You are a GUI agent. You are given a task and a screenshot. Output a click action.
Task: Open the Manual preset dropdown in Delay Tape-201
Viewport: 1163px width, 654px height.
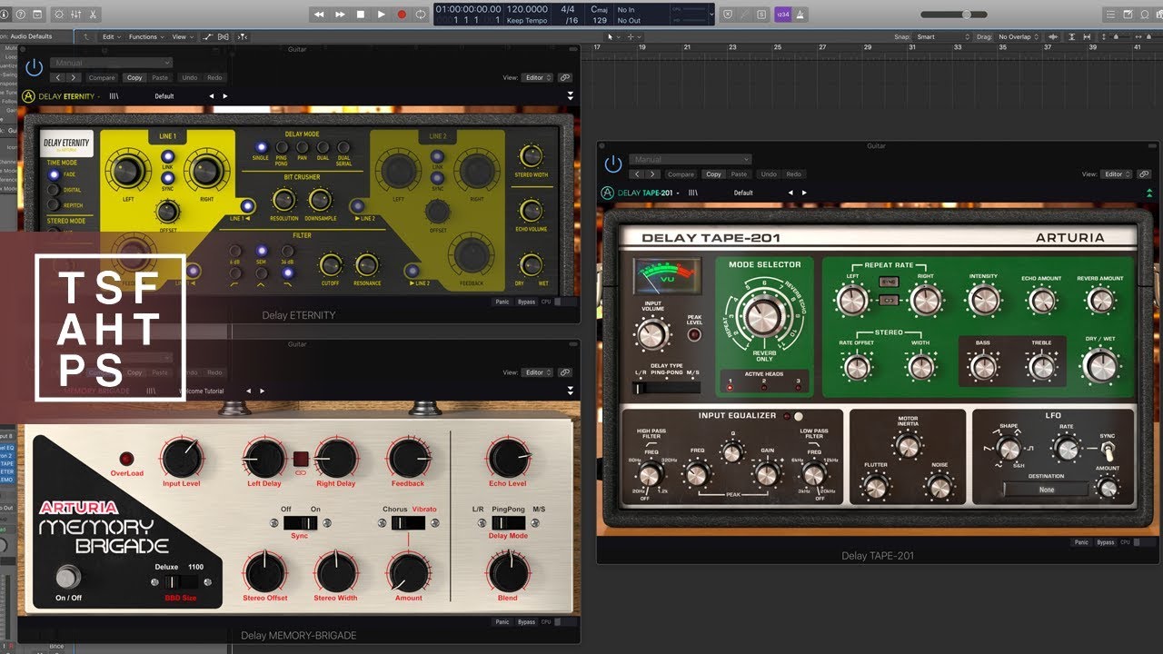click(691, 160)
